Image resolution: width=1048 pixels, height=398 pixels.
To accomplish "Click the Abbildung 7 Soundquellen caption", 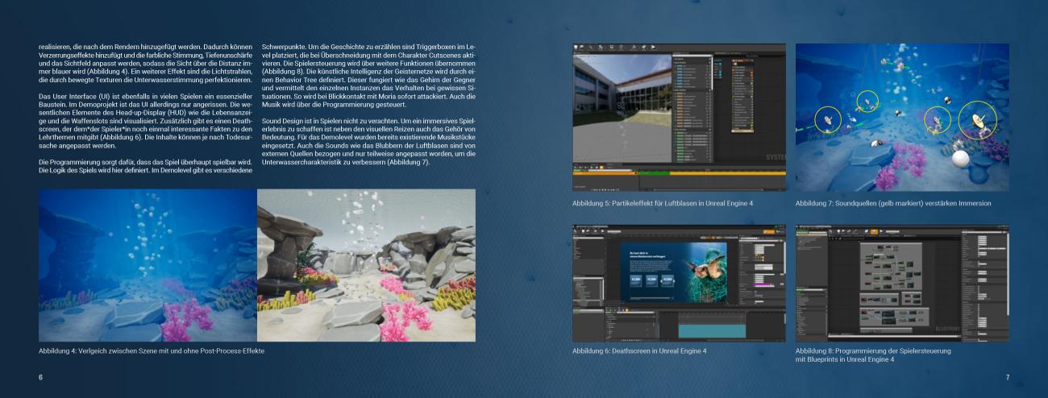I will point(893,203).
